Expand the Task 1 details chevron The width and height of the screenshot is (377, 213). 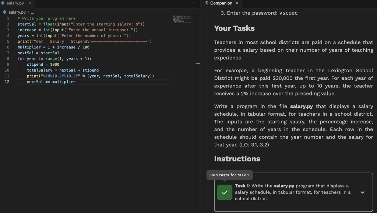click(362, 192)
